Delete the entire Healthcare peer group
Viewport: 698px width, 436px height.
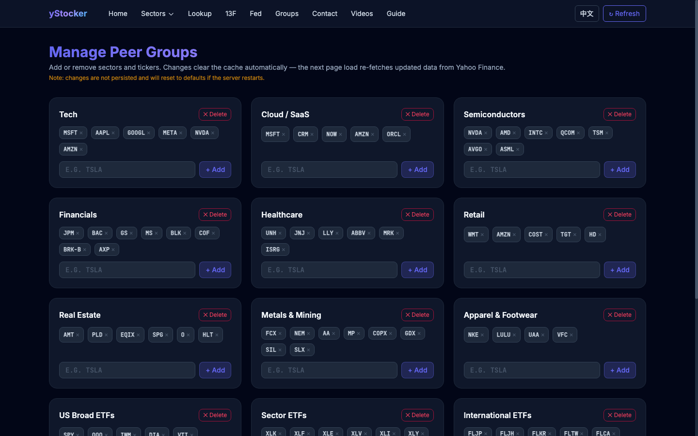click(417, 214)
